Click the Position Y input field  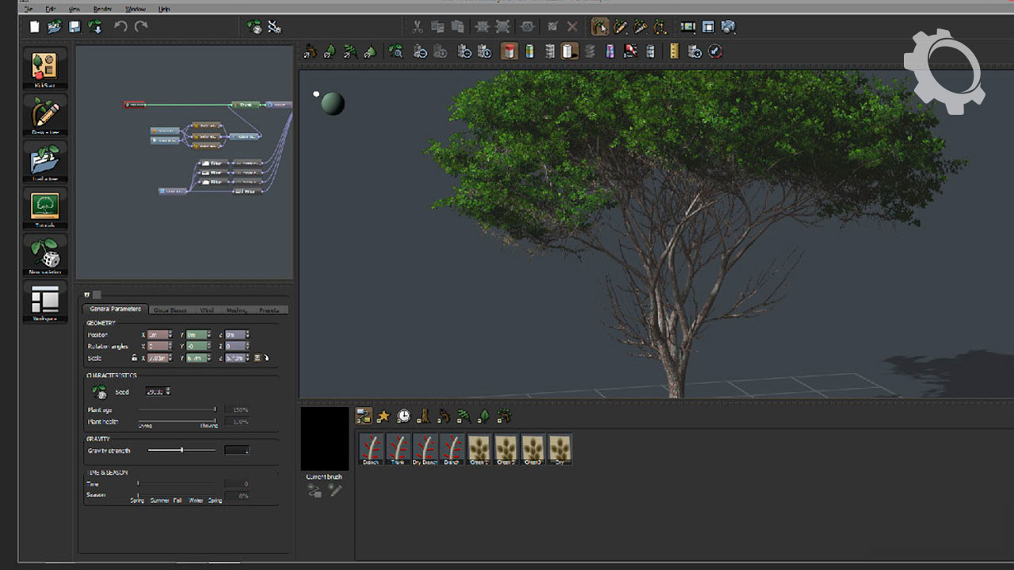(196, 335)
